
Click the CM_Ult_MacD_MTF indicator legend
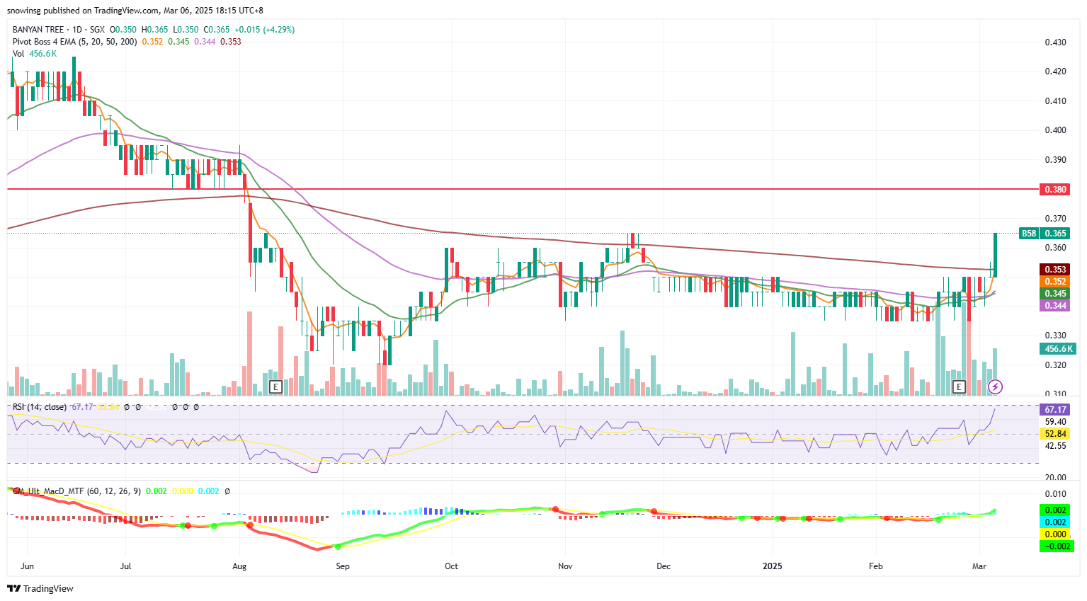click(76, 491)
